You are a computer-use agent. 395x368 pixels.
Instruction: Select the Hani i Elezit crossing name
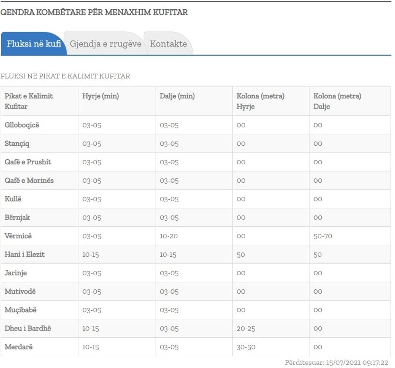25,255
